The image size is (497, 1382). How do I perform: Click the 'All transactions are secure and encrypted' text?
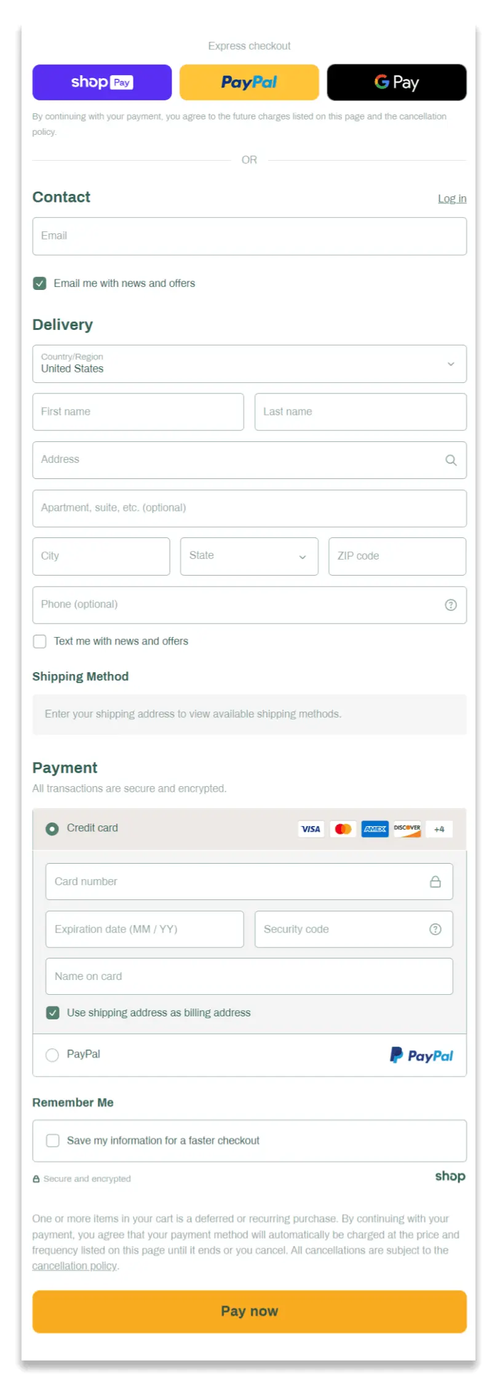130,788
